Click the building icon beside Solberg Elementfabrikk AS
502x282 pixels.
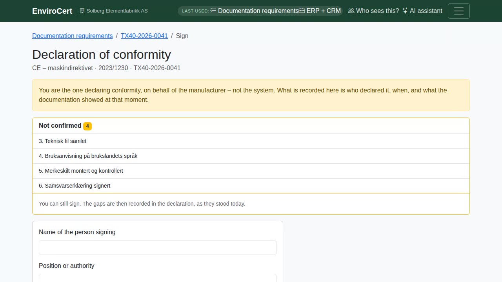pos(82,11)
